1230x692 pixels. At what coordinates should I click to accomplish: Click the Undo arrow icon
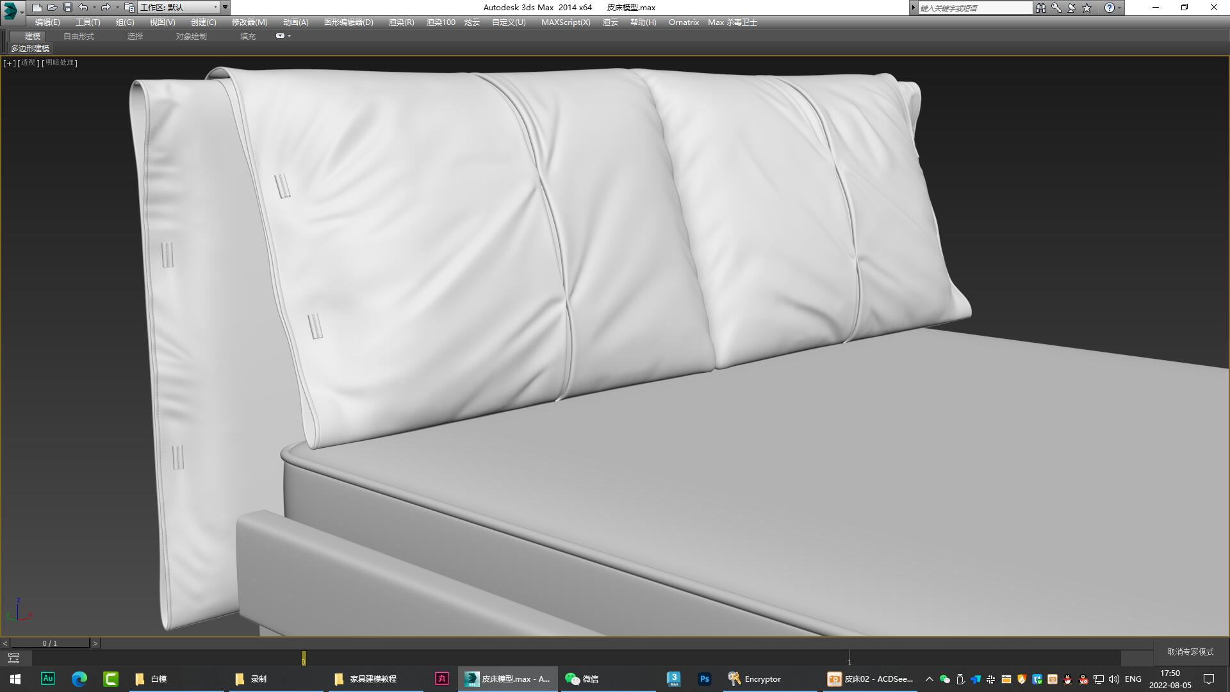[x=83, y=7]
